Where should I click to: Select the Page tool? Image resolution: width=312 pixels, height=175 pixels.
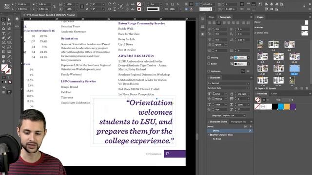[x=3, y=24]
